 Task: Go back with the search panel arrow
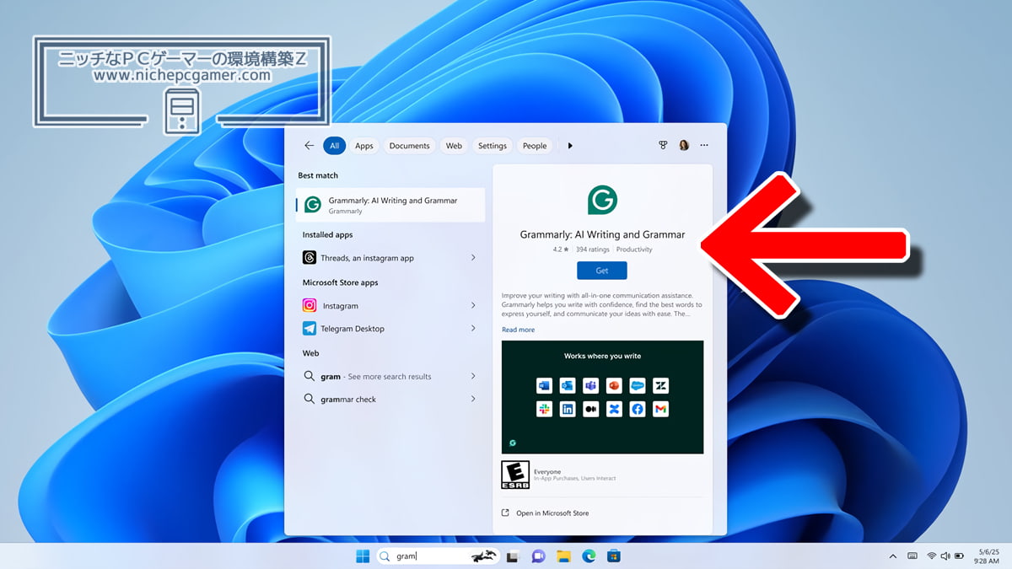(x=310, y=146)
